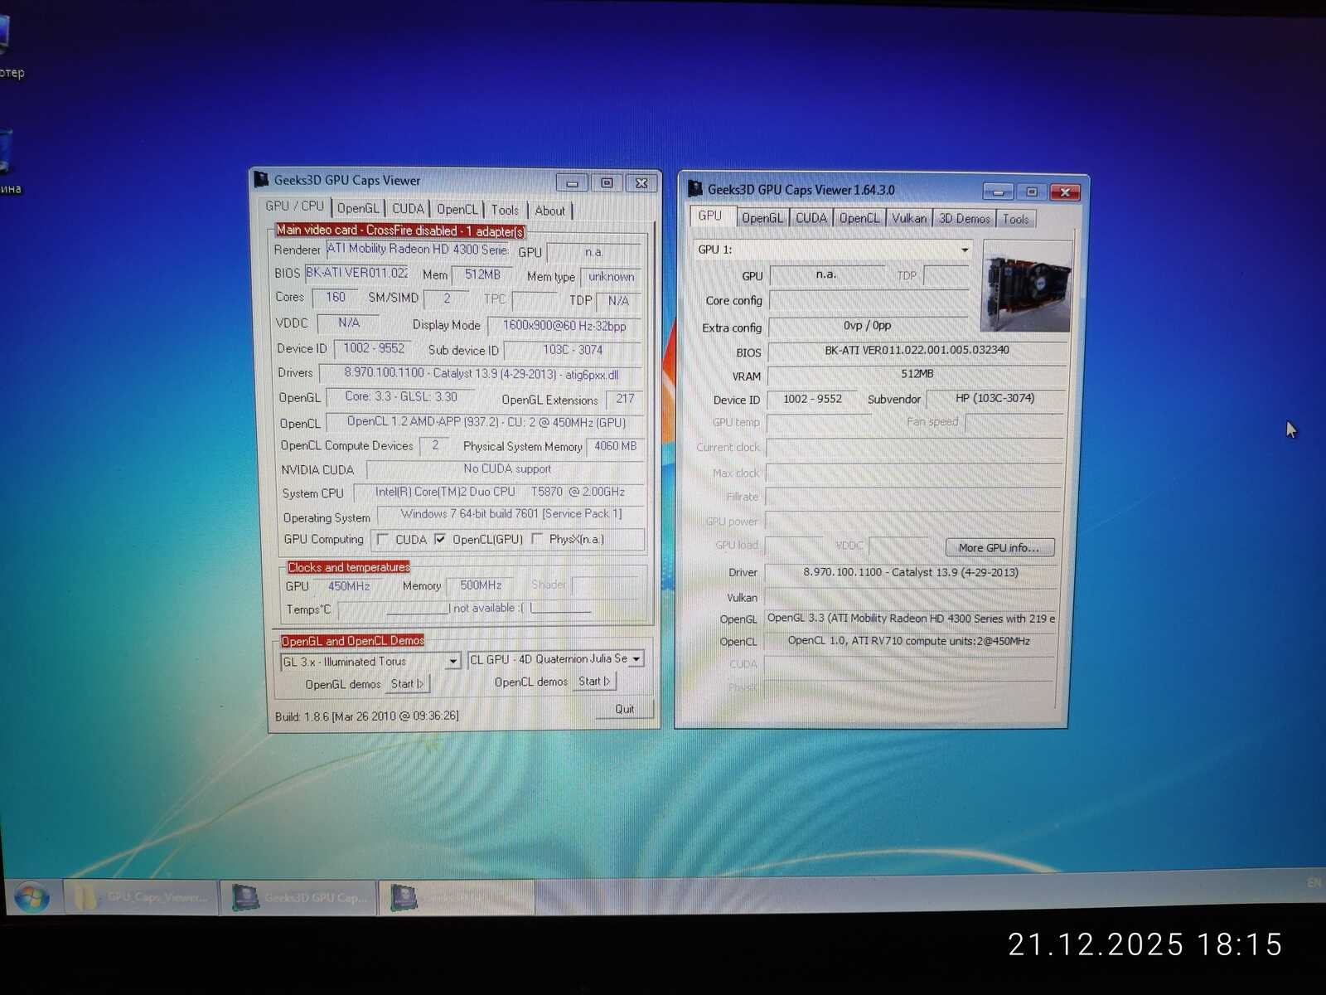Click the OpenGL value 'OpenGL 3.3 (ATI Mobility Radeon HD 4300 Series'
The height and width of the screenshot is (995, 1326).
[x=911, y=619]
